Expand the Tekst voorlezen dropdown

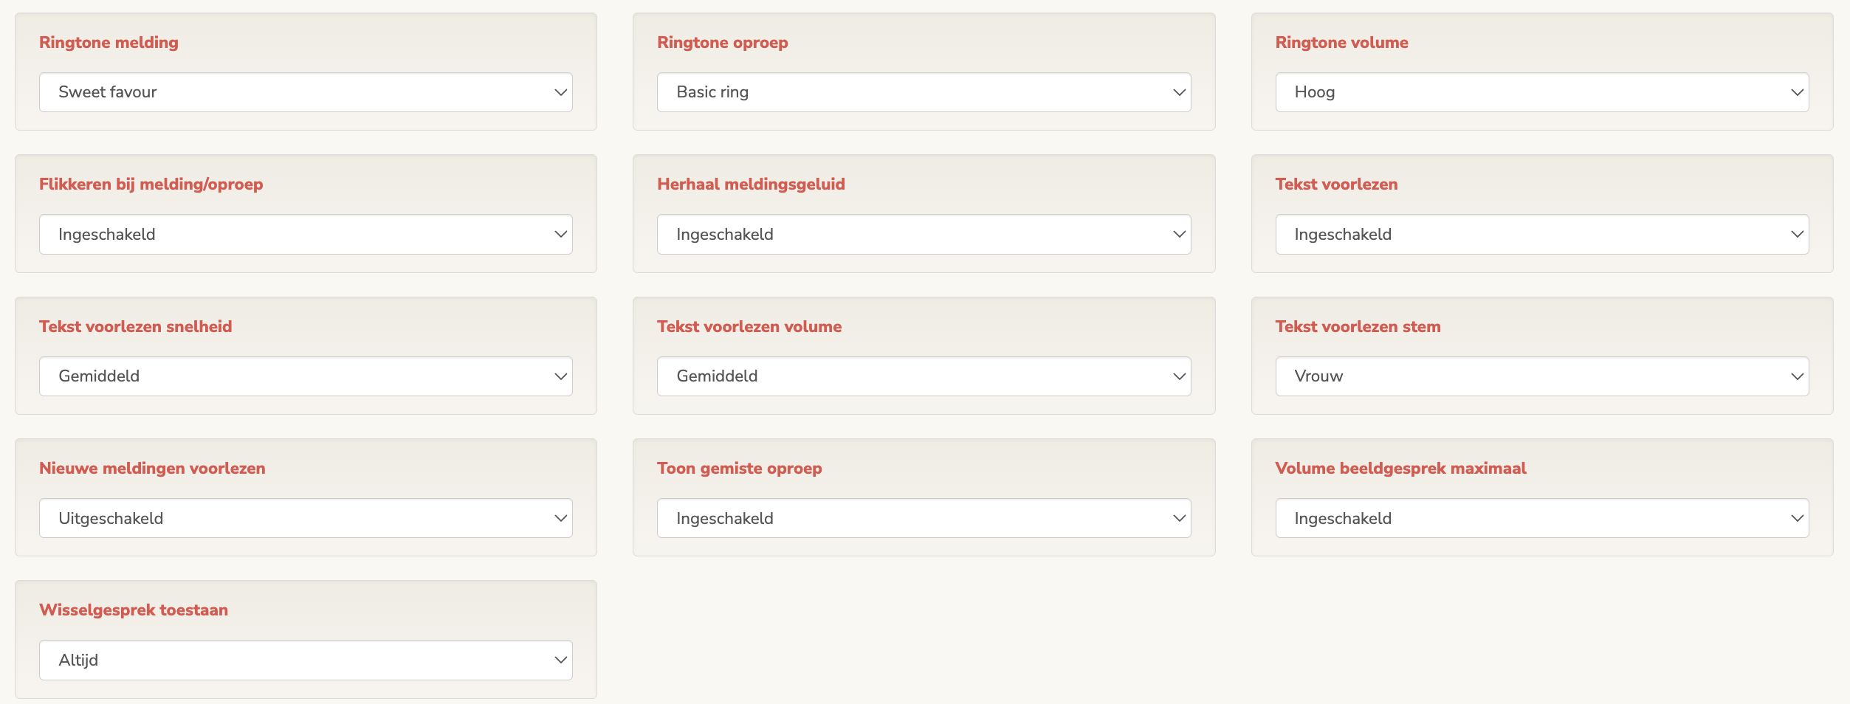tap(1541, 234)
